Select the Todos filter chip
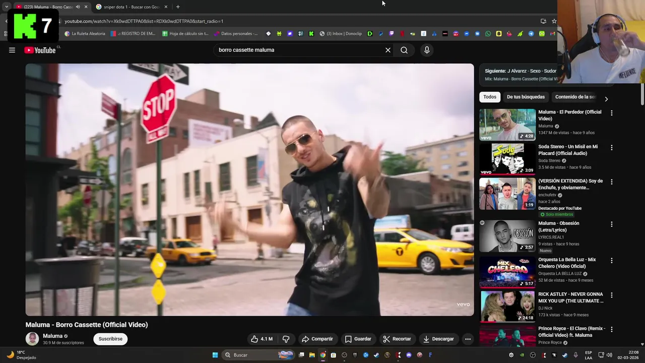The image size is (645, 363). (x=490, y=97)
